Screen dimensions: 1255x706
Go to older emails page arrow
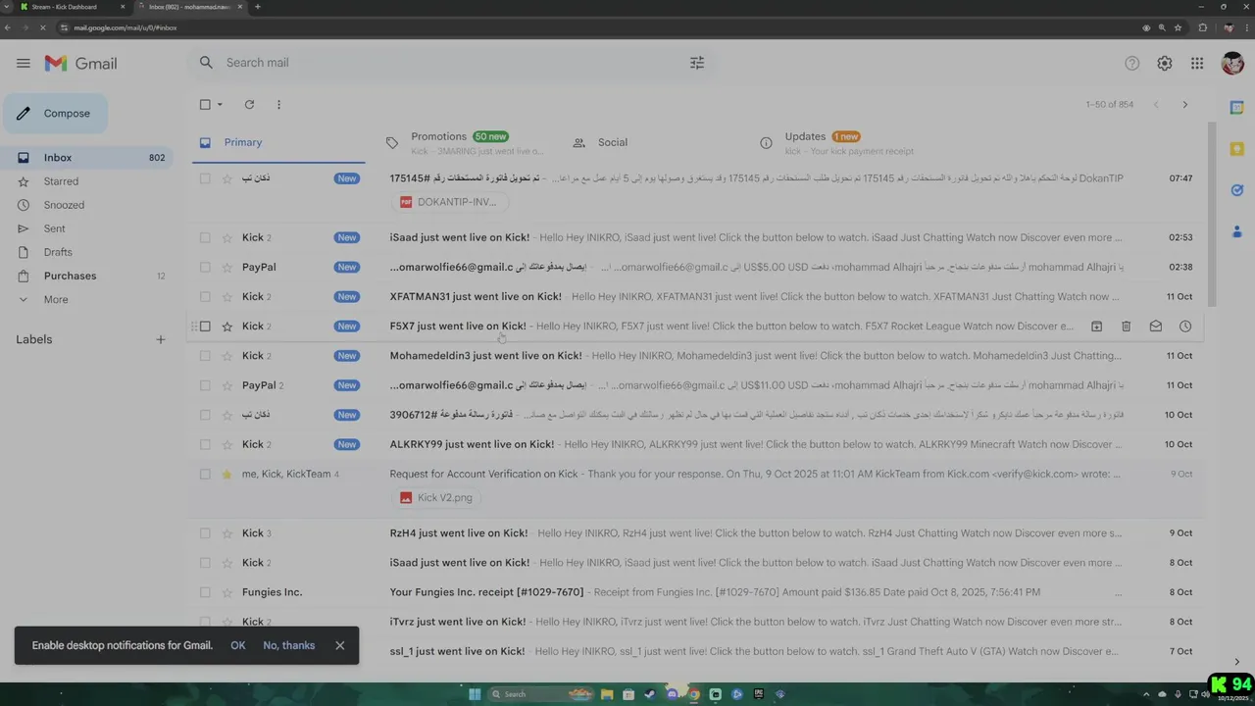point(1184,104)
